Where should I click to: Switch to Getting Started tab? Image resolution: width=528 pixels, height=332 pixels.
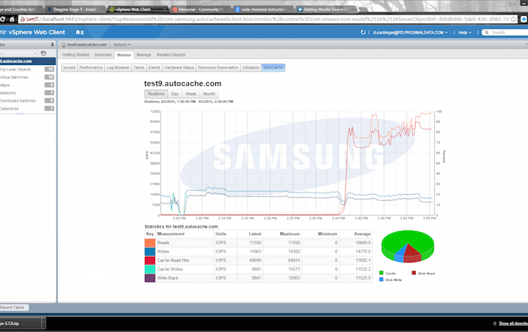point(75,55)
